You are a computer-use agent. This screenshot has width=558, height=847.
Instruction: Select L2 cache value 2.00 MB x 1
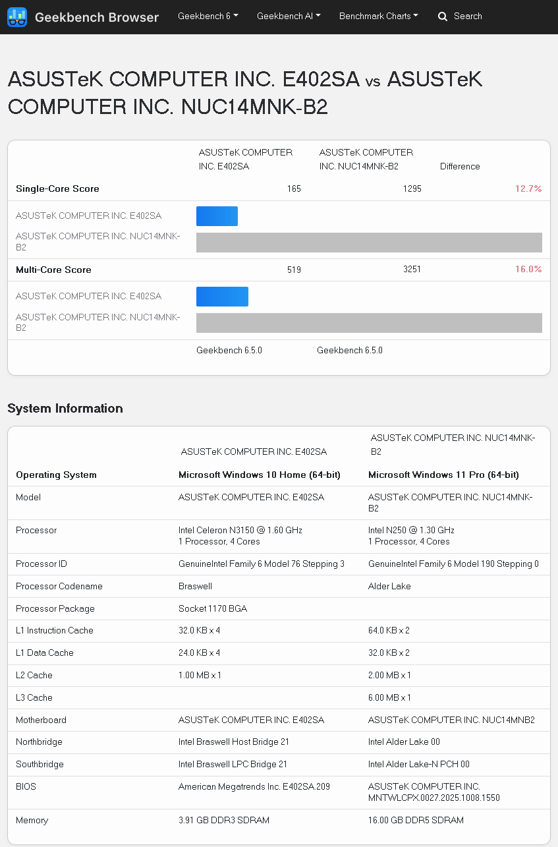pyautogui.click(x=389, y=675)
